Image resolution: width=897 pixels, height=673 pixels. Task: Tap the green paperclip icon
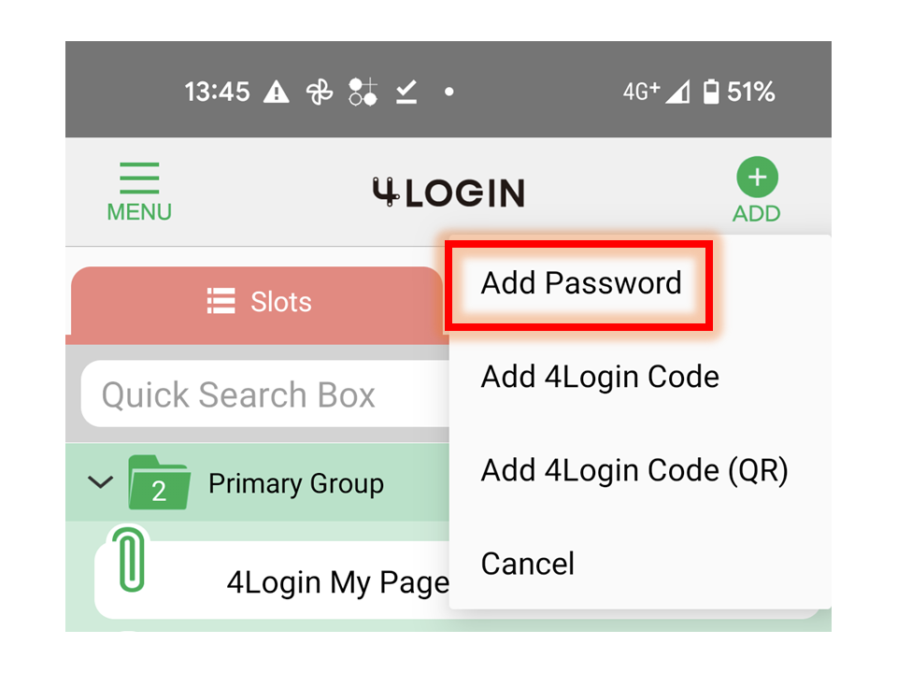coord(131,560)
